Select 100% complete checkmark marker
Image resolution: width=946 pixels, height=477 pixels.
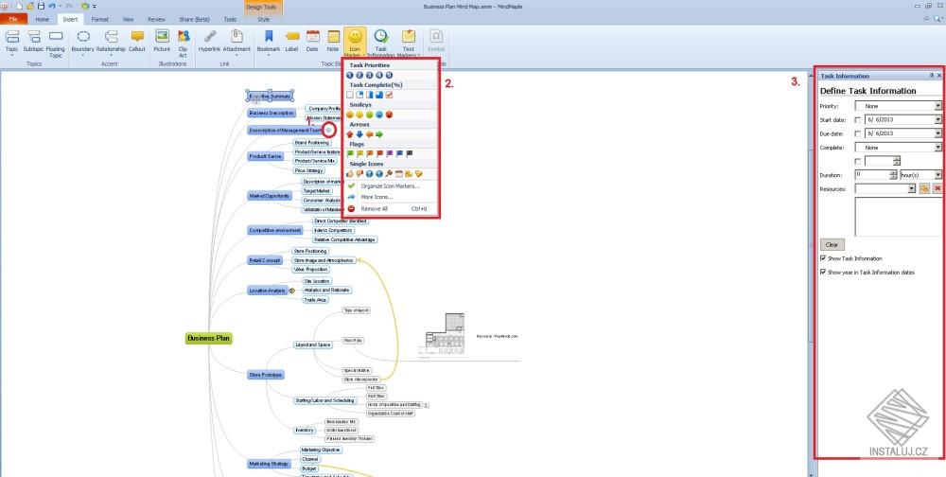389,95
